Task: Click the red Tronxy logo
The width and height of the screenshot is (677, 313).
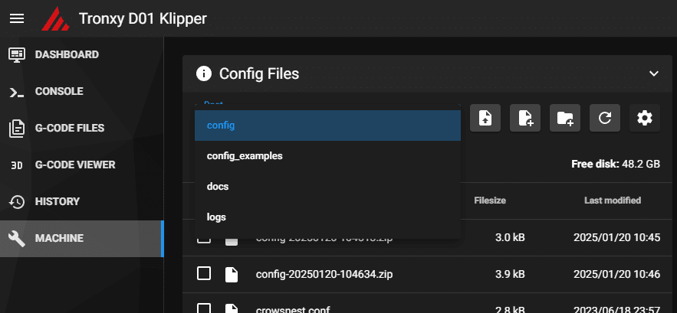Action: pyautogui.click(x=55, y=19)
